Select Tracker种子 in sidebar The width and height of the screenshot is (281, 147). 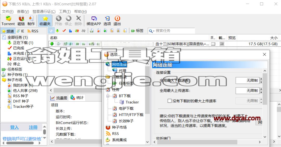point(23,107)
